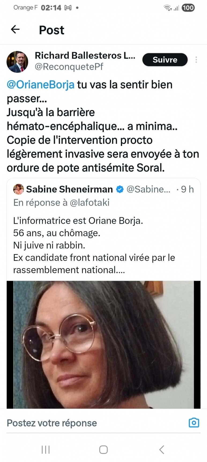
Task: Tap the camera icon in reply bar
Action: click(194, 423)
